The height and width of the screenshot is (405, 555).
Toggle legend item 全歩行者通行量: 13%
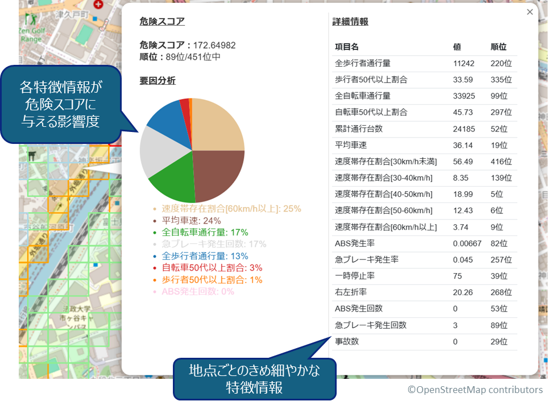(205, 256)
